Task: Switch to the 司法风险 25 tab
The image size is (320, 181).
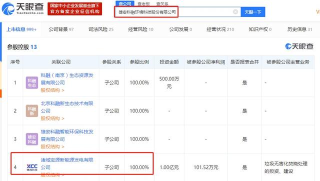Action: [x=101, y=29]
